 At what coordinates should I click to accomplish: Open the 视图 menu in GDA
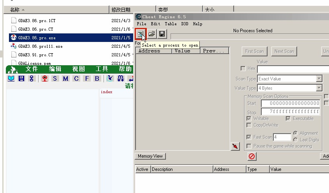(x=79, y=69)
